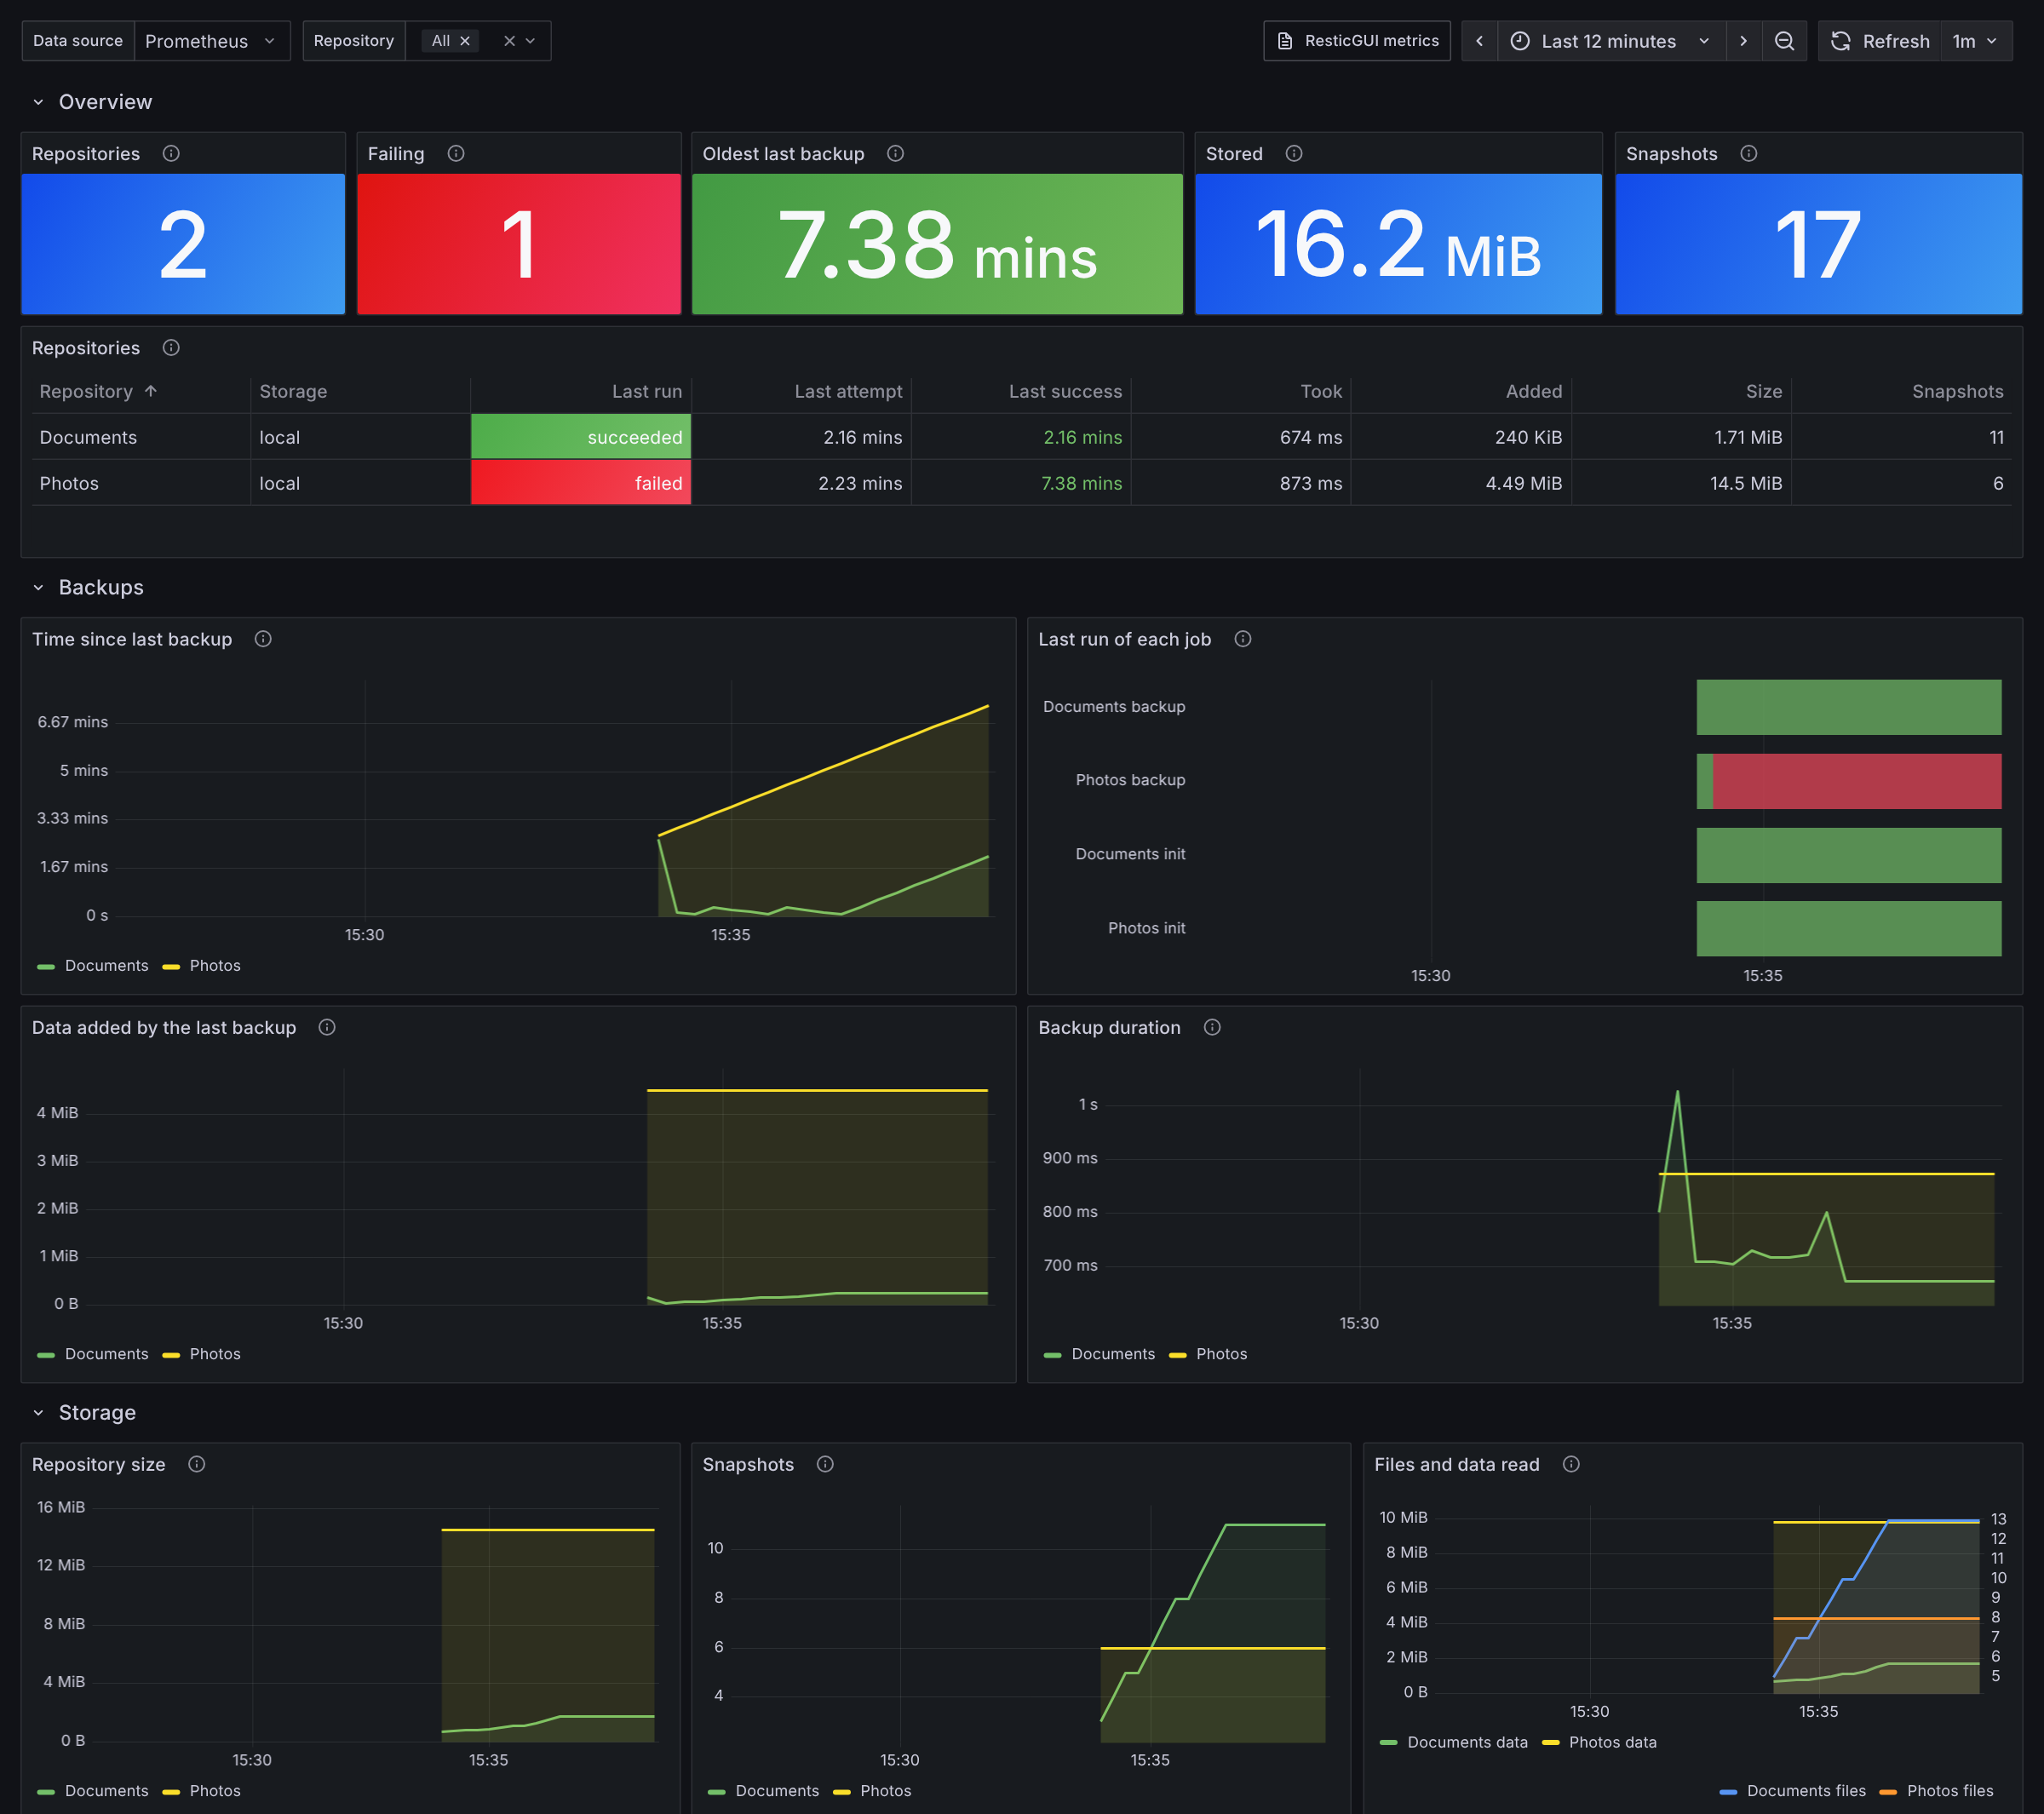Shift time range backward with left arrow

[1479, 41]
